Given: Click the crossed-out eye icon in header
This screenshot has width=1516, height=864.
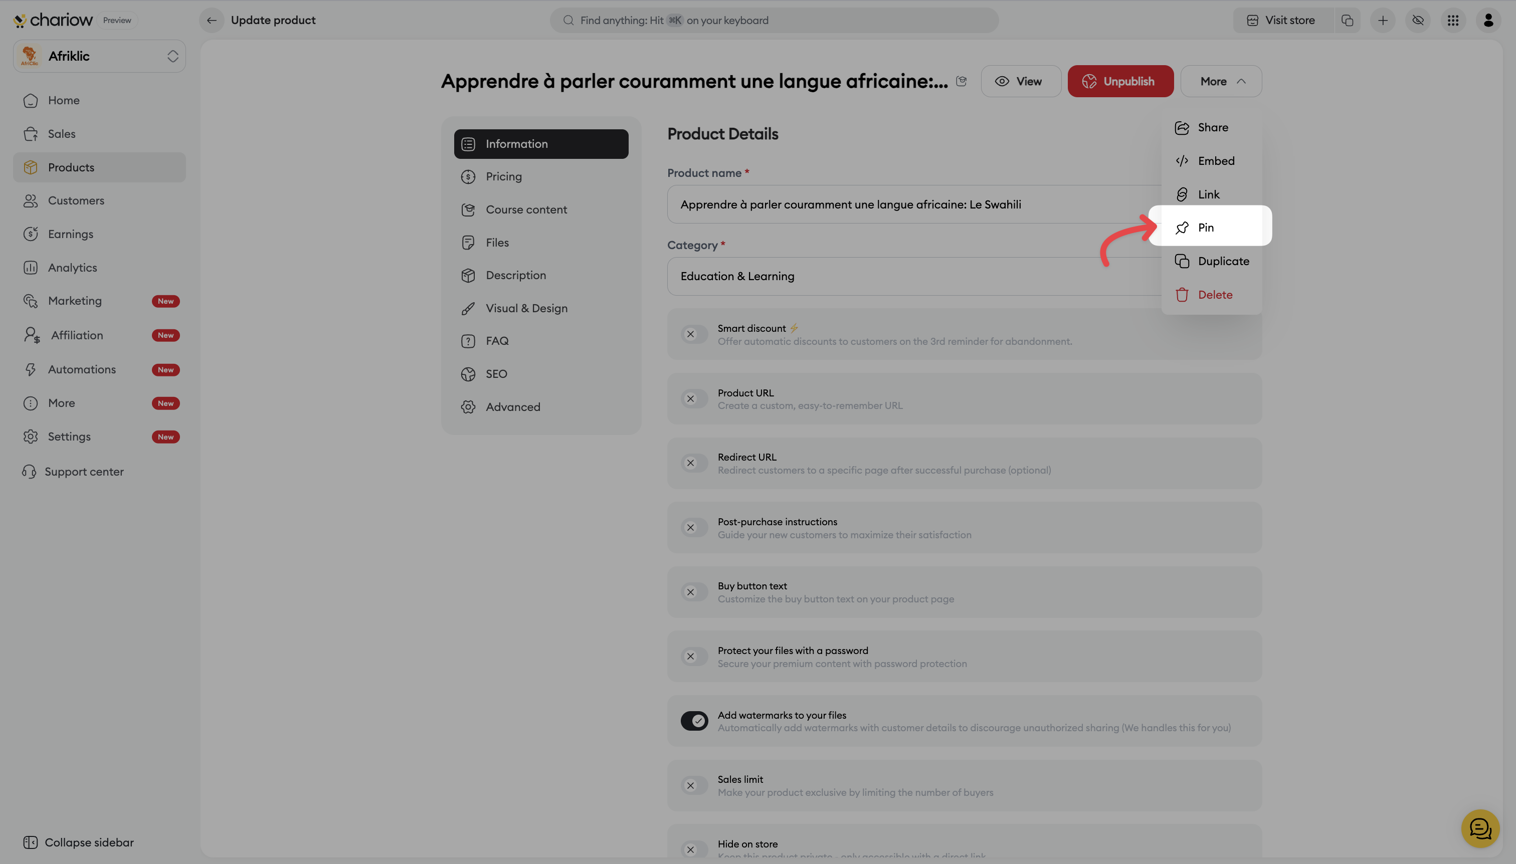Looking at the screenshot, I should click(x=1417, y=20).
